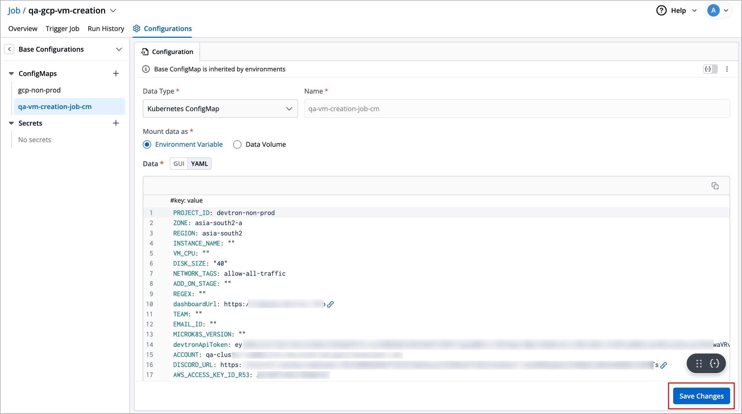Select the gcp-non-prod ConfigMap
This screenshot has height=414, width=742.
[39, 90]
